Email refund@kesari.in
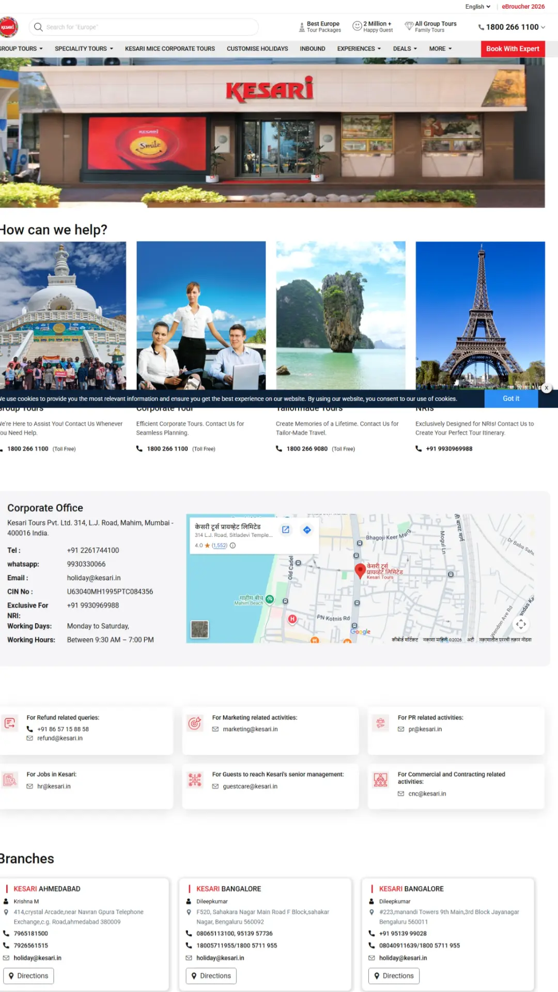The height and width of the screenshot is (992, 558). click(x=60, y=738)
